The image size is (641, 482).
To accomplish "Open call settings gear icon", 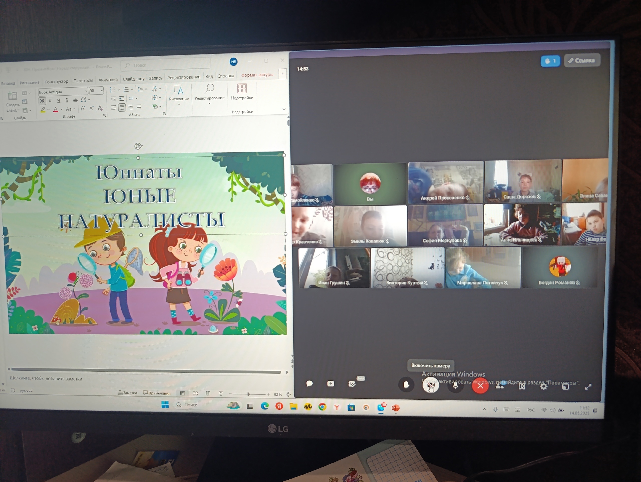I will (x=544, y=386).
